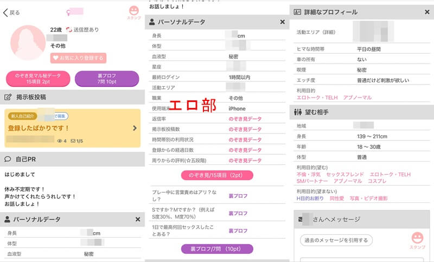Click 過去のメッセージを引用する button

click(x=336, y=240)
